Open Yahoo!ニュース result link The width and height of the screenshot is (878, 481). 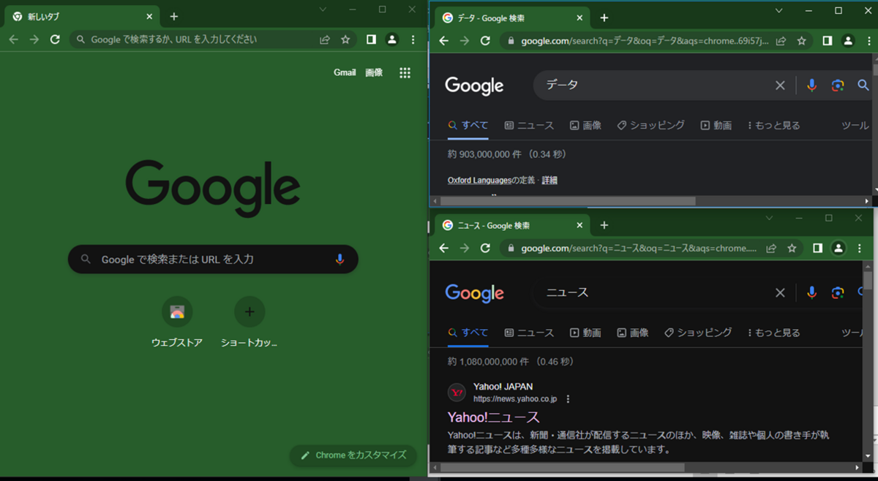click(x=494, y=417)
